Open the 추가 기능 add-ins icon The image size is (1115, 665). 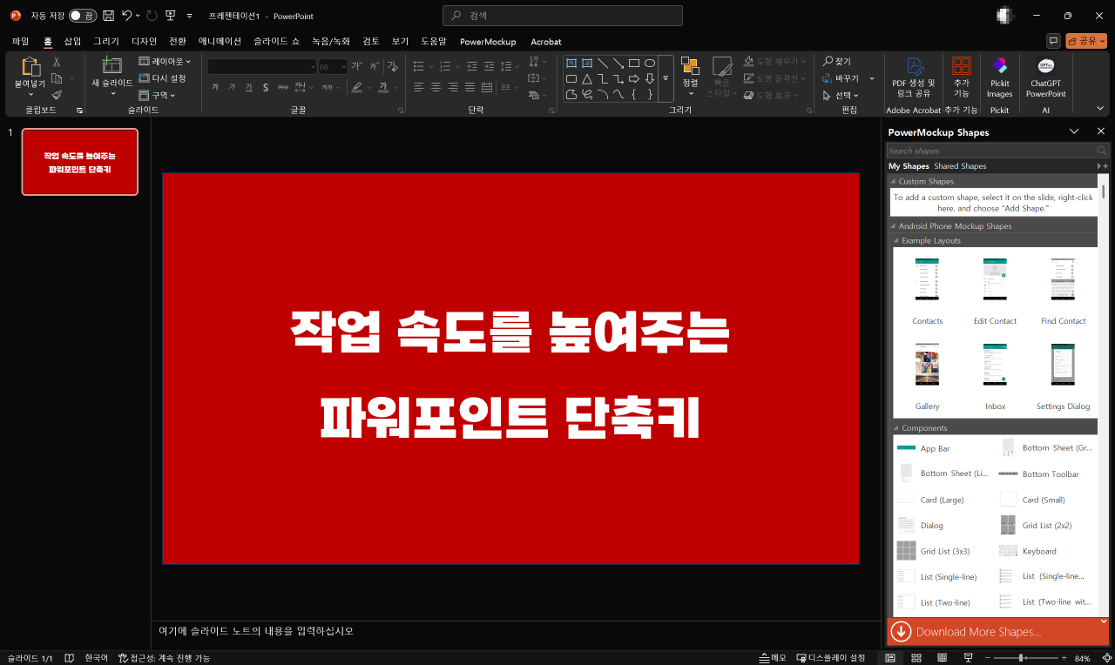click(962, 66)
